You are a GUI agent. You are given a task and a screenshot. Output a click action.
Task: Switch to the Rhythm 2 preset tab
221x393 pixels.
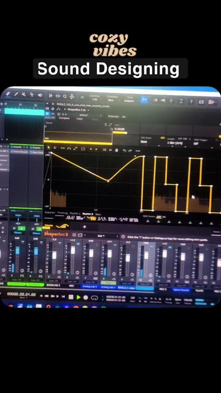pos(88,214)
